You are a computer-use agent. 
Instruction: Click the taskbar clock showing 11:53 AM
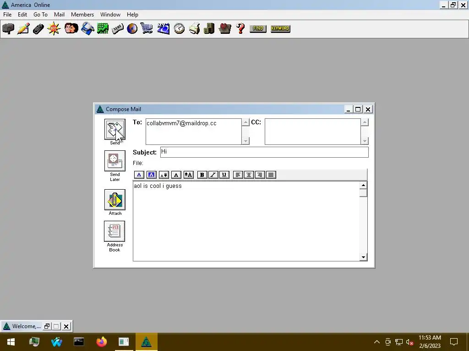click(x=430, y=342)
